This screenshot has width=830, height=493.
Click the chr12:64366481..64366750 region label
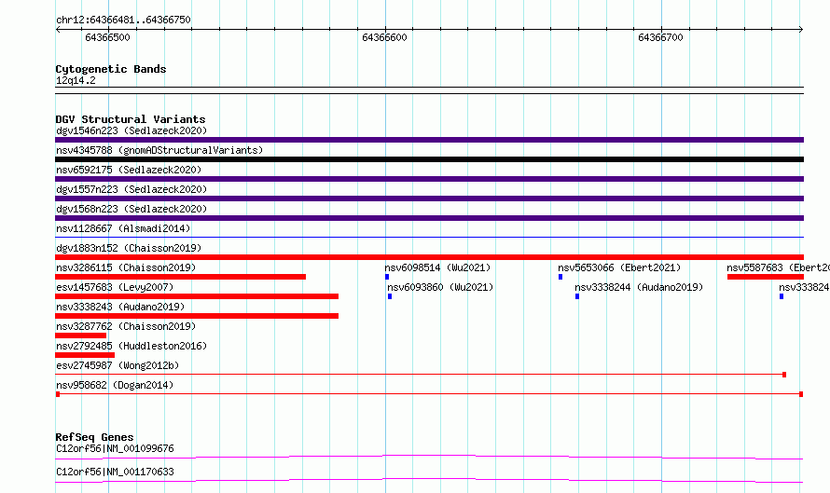tap(123, 20)
